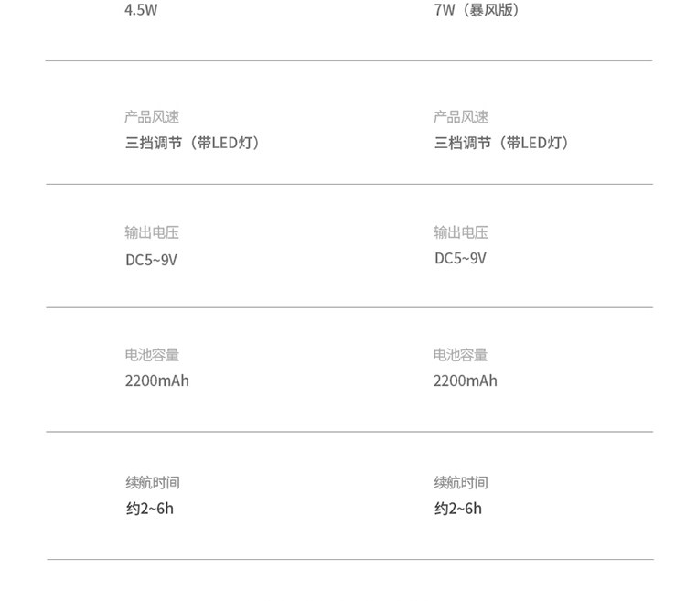Click the 4.5W power value
This screenshot has width=686, height=601.
click(142, 11)
